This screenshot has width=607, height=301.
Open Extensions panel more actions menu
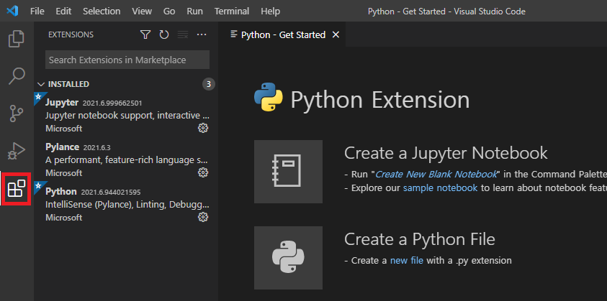click(202, 34)
